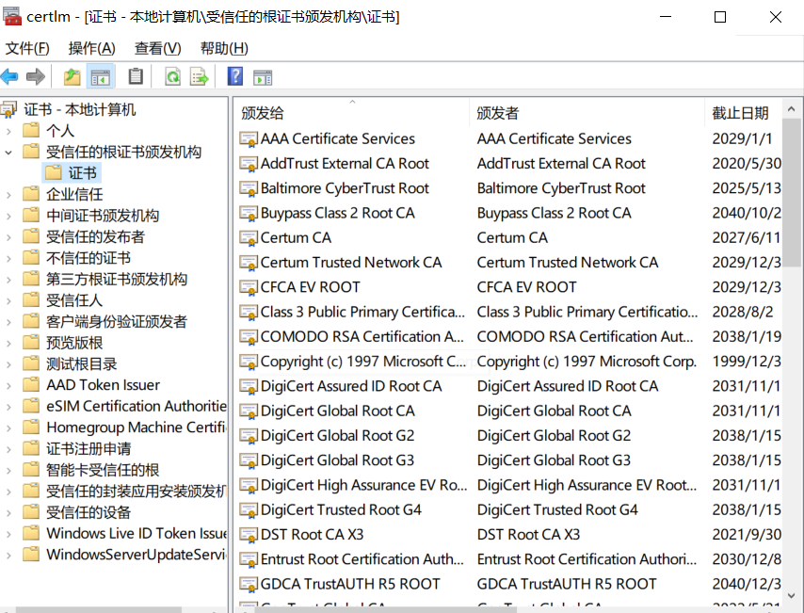Click the Forward arrow toolbar icon
The width and height of the screenshot is (804, 613).
pos(36,77)
